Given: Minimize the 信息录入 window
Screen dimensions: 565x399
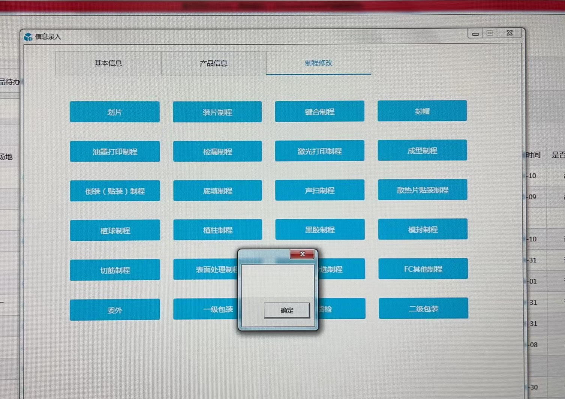Looking at the screenshot, I should [x=475, y=34].
